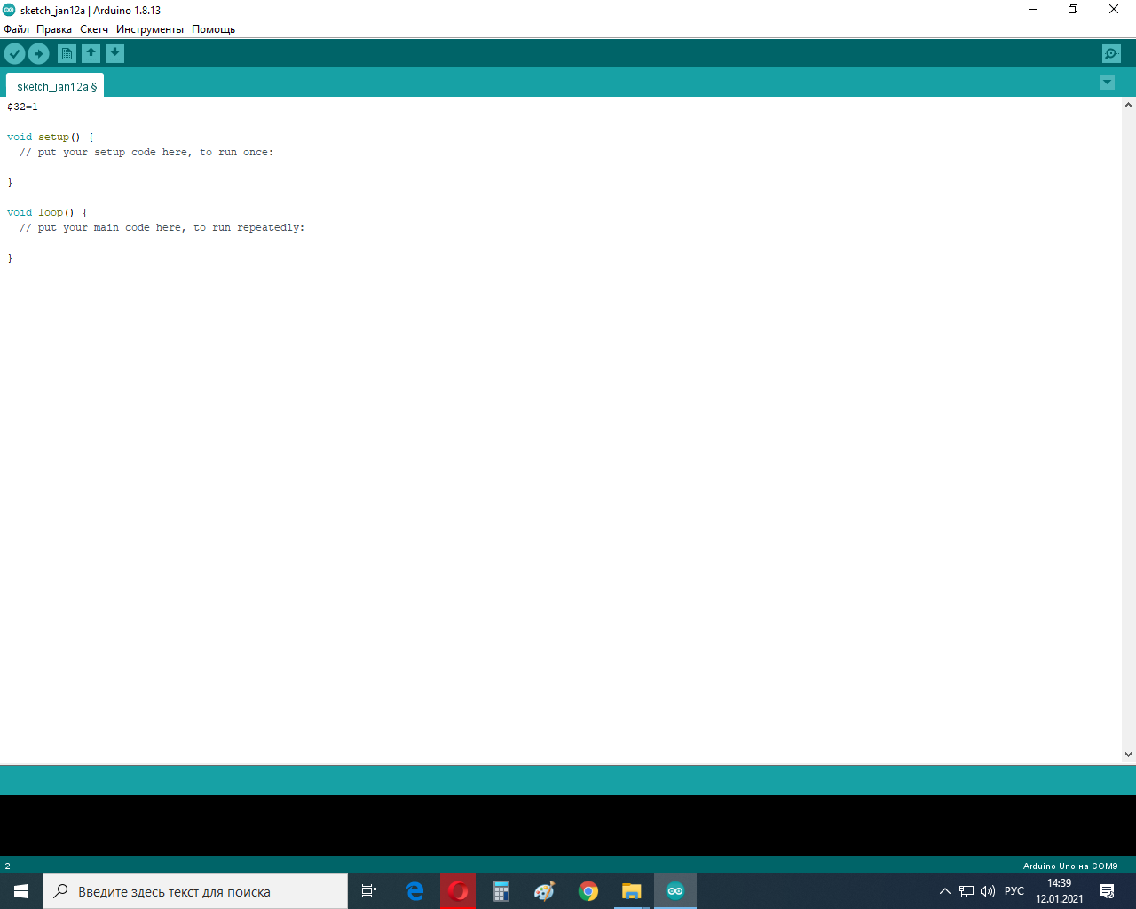Open the volume control tray icon

[x=988, y=891]
